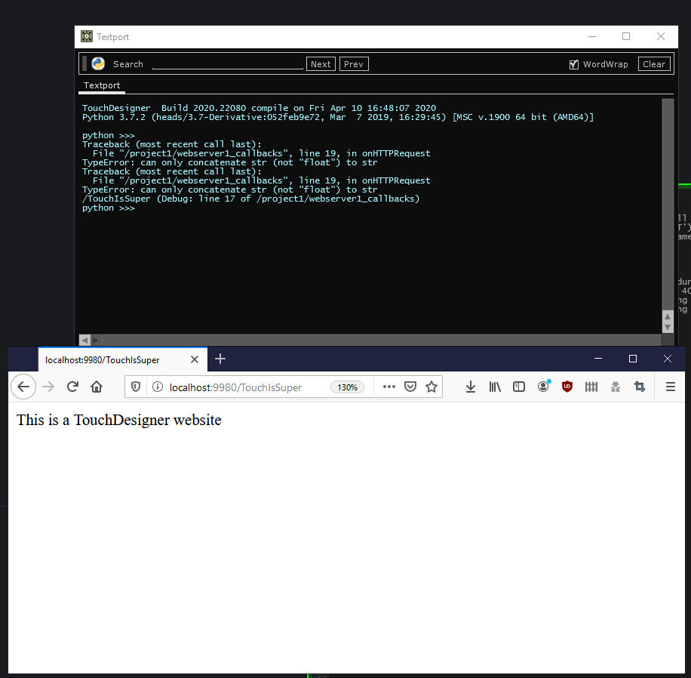The image size is (691, 678).
Task: Open Firefox account icon
Action: pos(543,387)
